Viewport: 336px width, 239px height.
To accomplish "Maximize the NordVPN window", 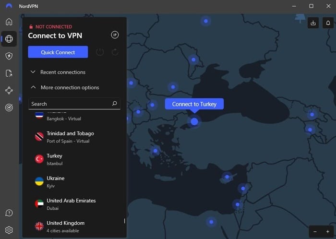I will click(x=311, y=6).
